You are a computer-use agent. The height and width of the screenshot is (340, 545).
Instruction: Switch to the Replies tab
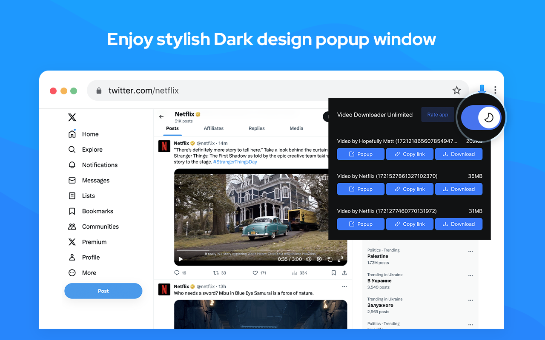pyautogui.click(x=256, y=128)
